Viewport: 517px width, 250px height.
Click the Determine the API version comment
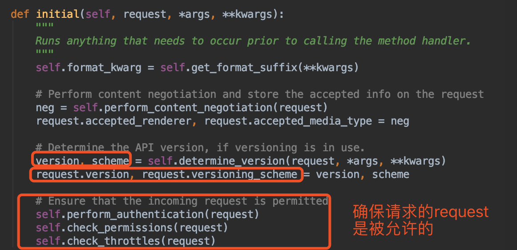[200, 147]
